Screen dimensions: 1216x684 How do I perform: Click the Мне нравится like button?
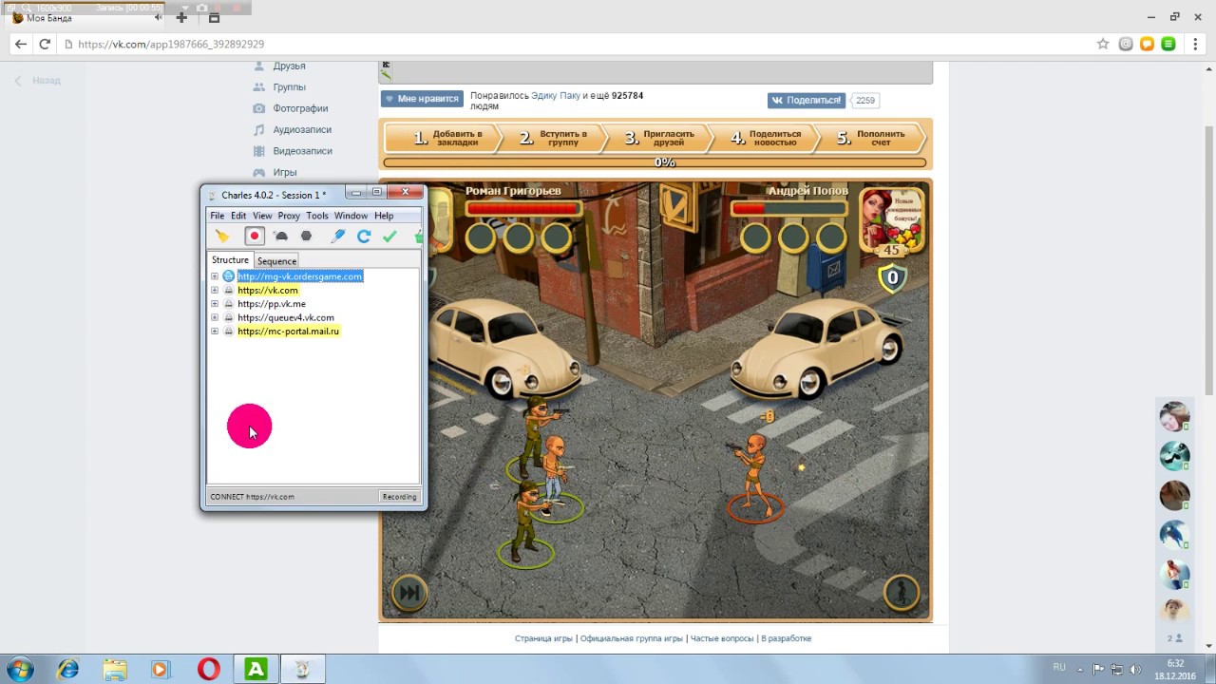pos(422,99)
